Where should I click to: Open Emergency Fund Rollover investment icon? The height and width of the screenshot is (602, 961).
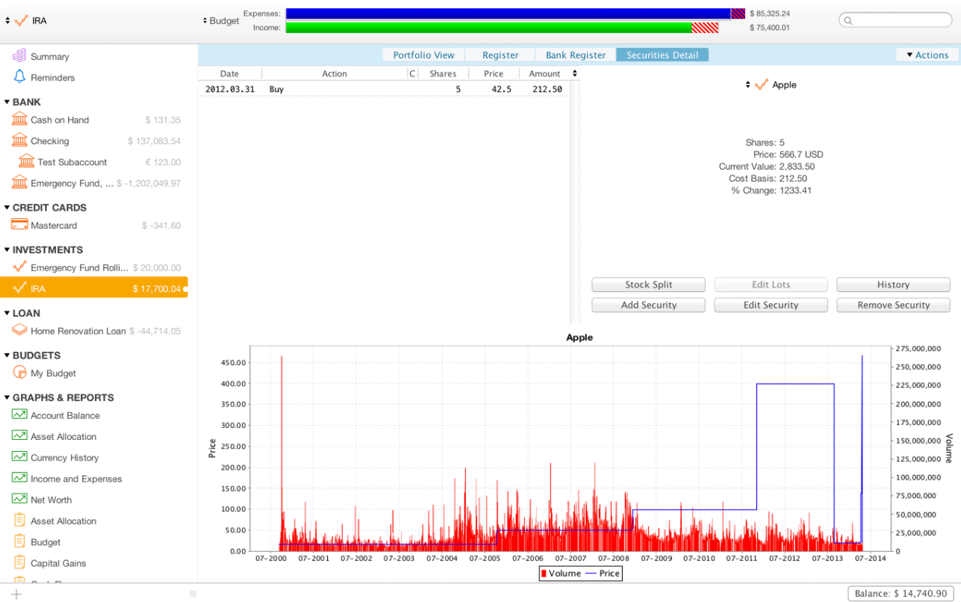pos(19,267)
